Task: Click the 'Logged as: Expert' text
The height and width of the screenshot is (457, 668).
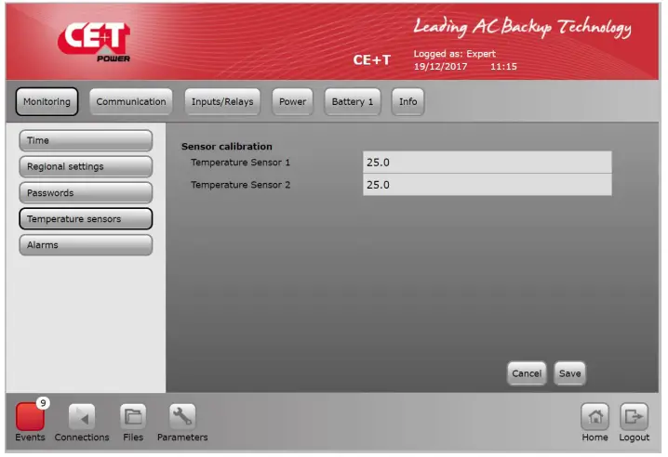Action: pyautogui.click(x=455, y=54)
